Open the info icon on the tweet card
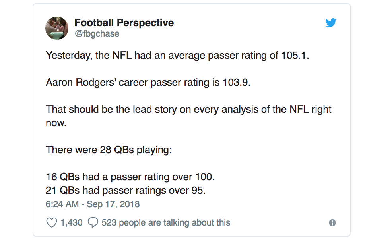The height and width of the screenshot is (243, 392). 332,223
